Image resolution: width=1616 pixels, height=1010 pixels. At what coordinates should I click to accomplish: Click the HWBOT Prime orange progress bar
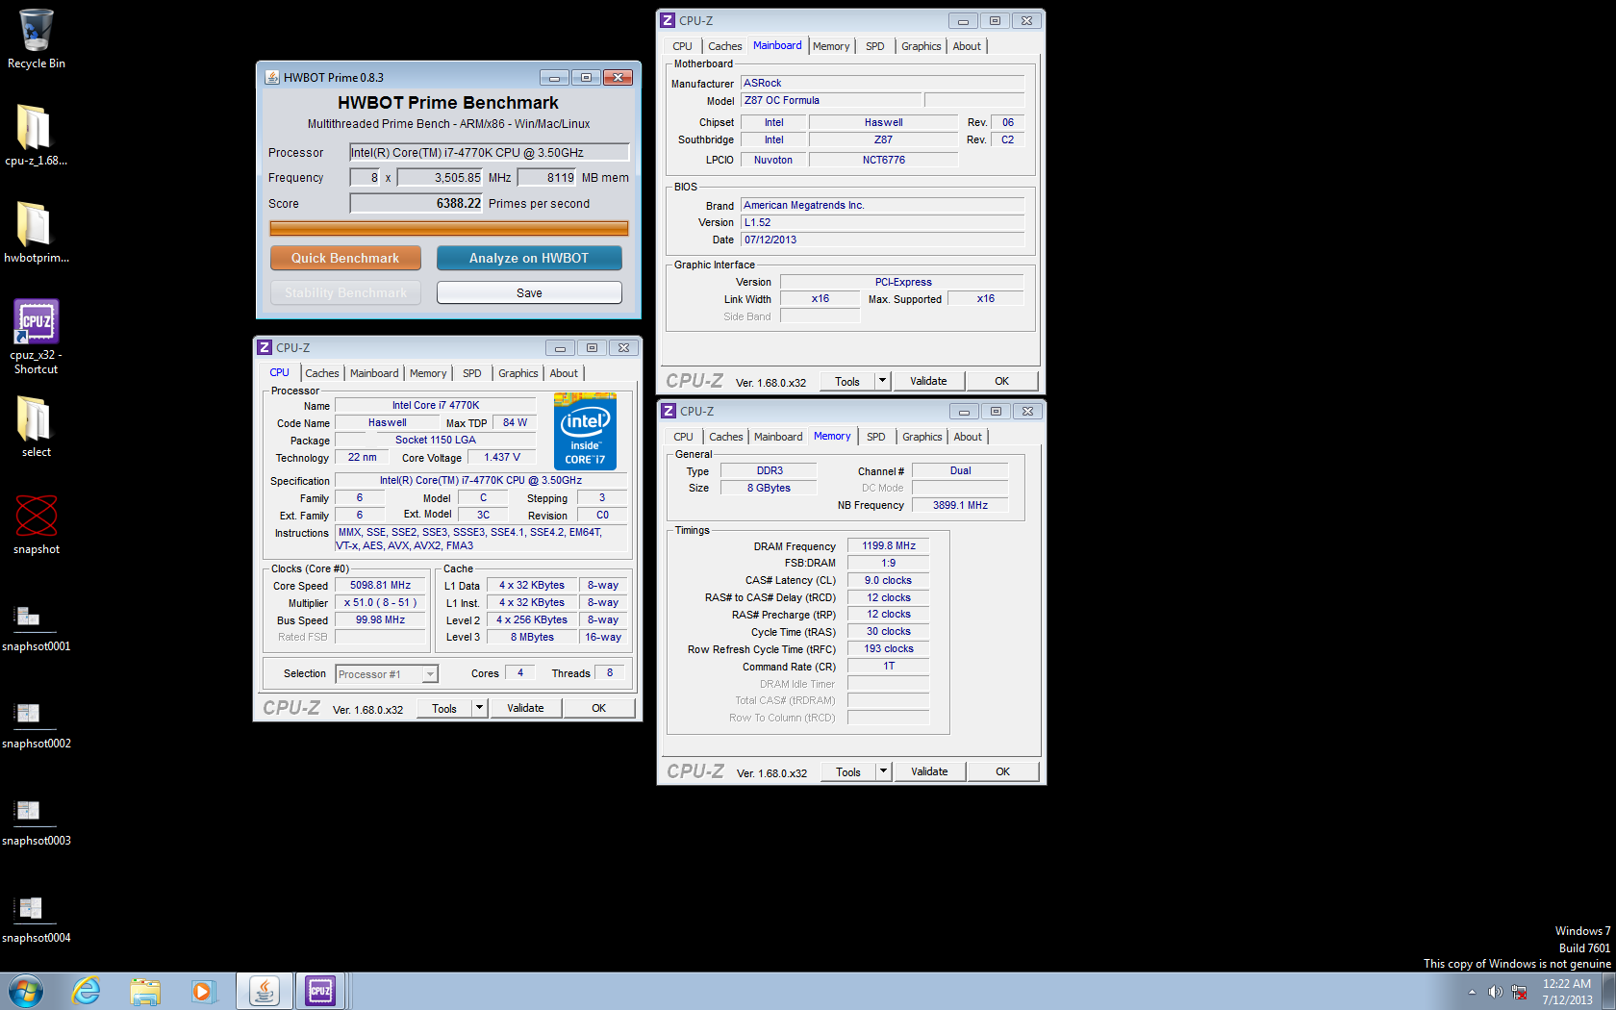click(449, 228)
